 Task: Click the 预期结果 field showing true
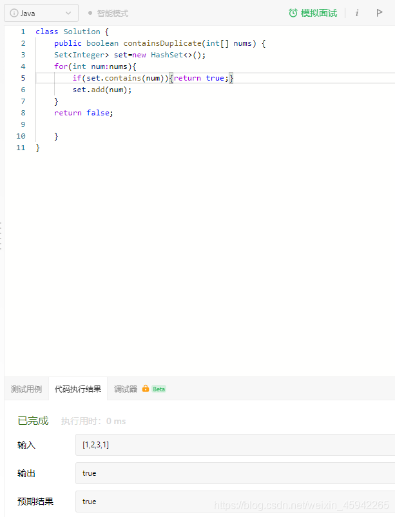[x=235, y=502]
